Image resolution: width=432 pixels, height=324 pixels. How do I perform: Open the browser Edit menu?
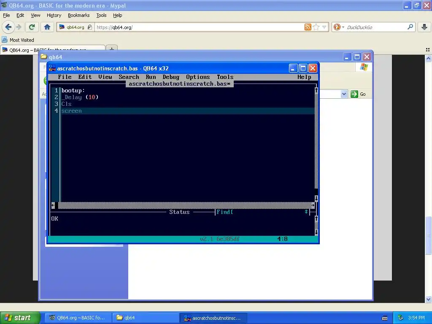click(x=20, y=15)
